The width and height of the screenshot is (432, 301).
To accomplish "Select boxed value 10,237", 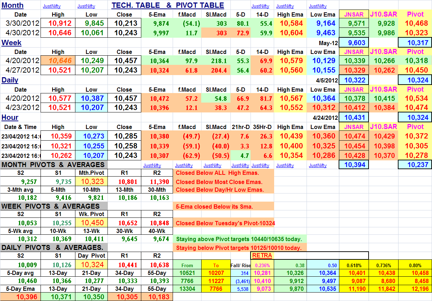I will [x=415, y=165].
